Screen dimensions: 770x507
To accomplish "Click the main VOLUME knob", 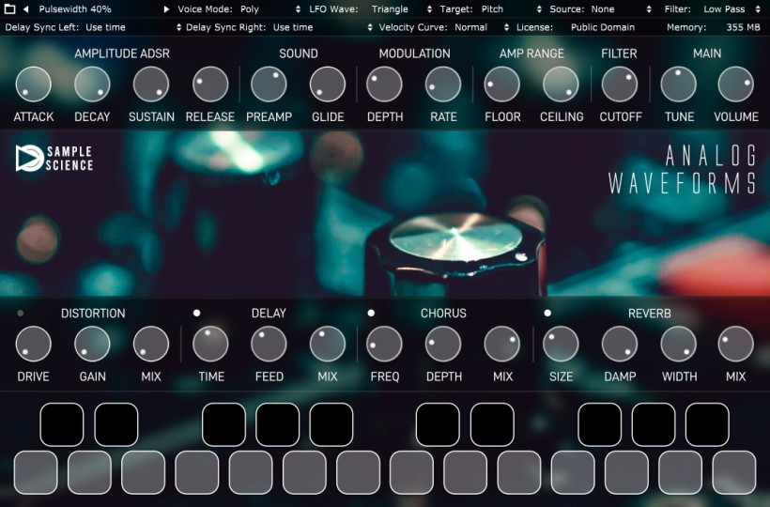I will [x=735, y=84].
